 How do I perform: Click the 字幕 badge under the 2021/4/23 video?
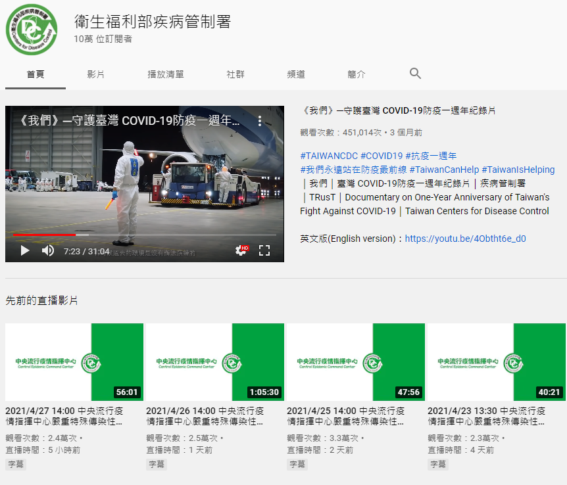[437, 464]
